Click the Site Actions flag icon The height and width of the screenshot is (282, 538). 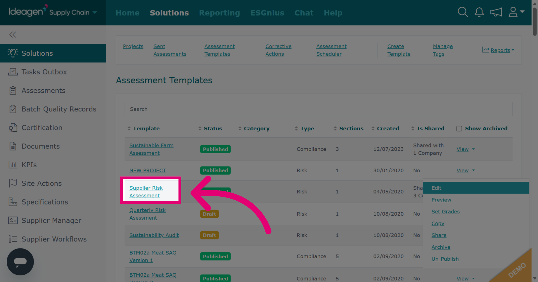coord(13,183)
